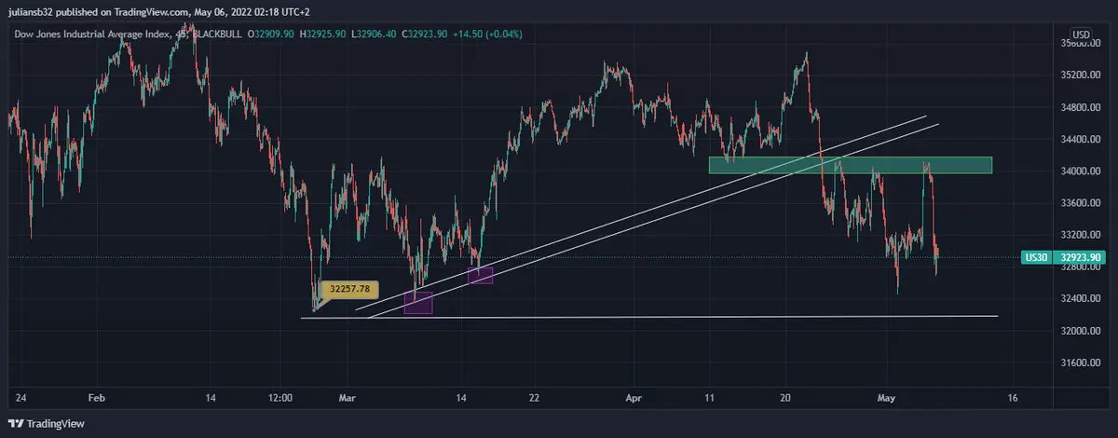
Task: Click the Apr label on time axis
Action: pyautogui.click(x=634, y=397)
